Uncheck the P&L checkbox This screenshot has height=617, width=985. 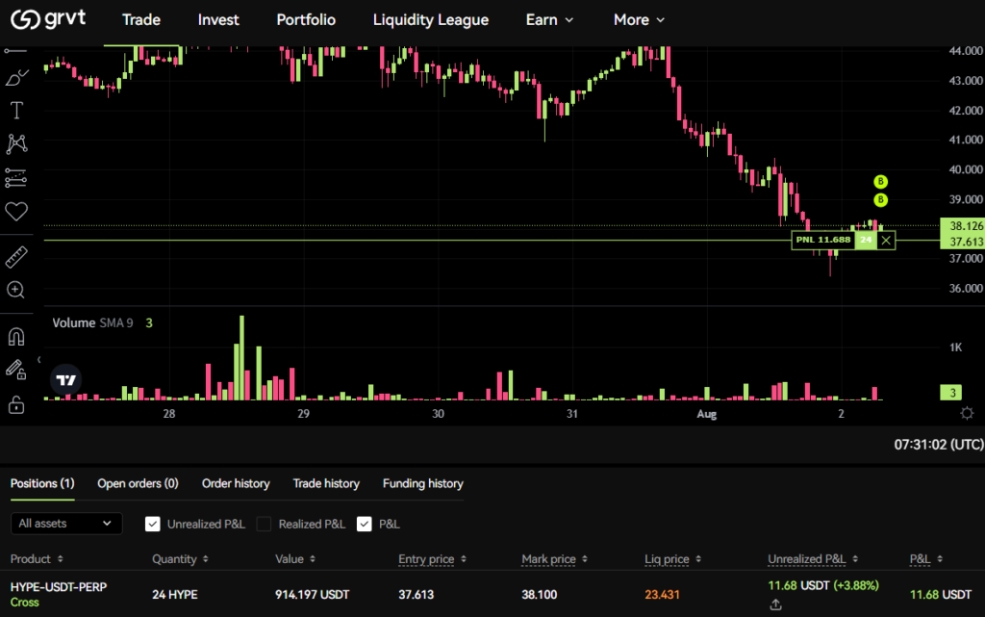click(x=365, y=524)
